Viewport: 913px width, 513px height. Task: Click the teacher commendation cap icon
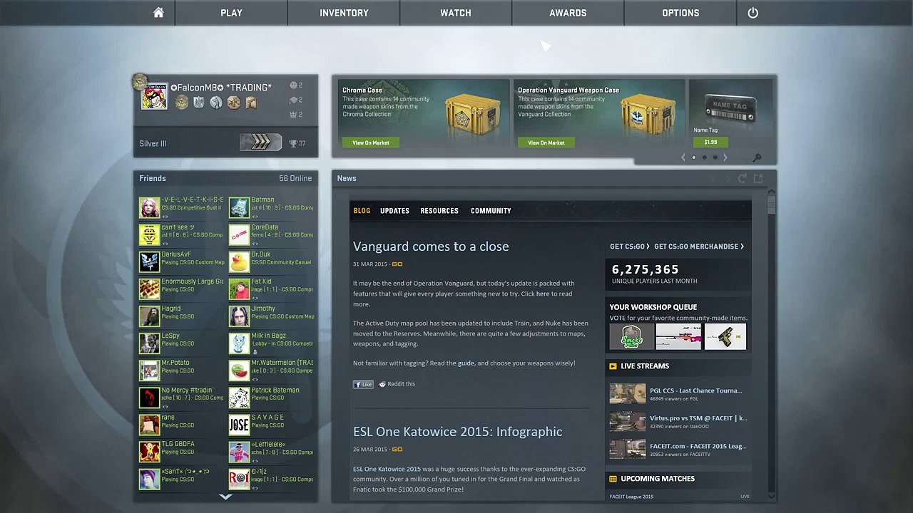pyautogui.click(x=293, y=100)
